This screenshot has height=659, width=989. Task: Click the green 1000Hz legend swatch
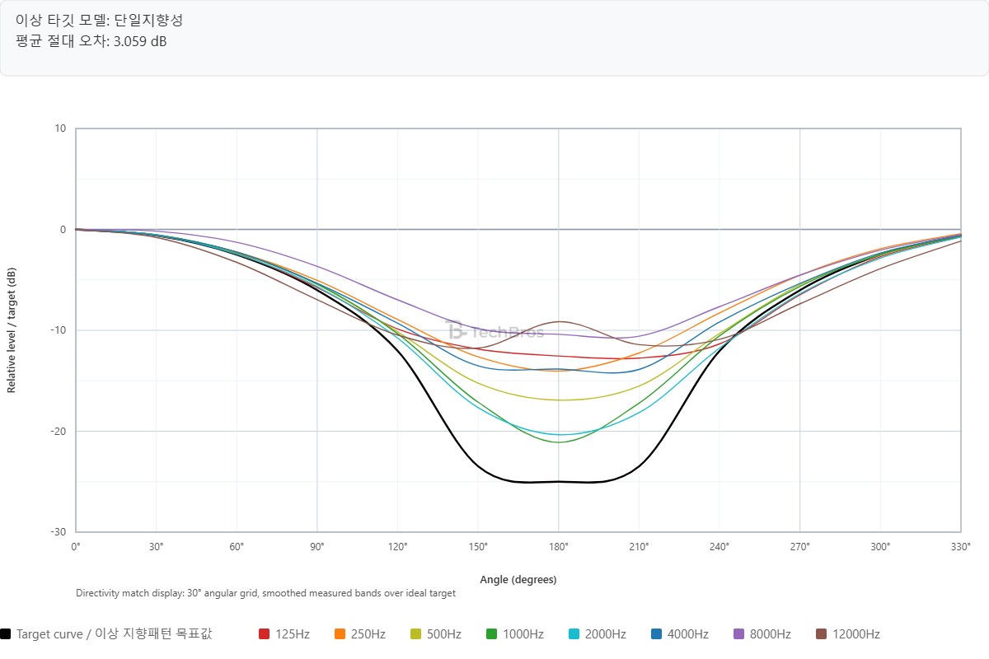(492, 633)
